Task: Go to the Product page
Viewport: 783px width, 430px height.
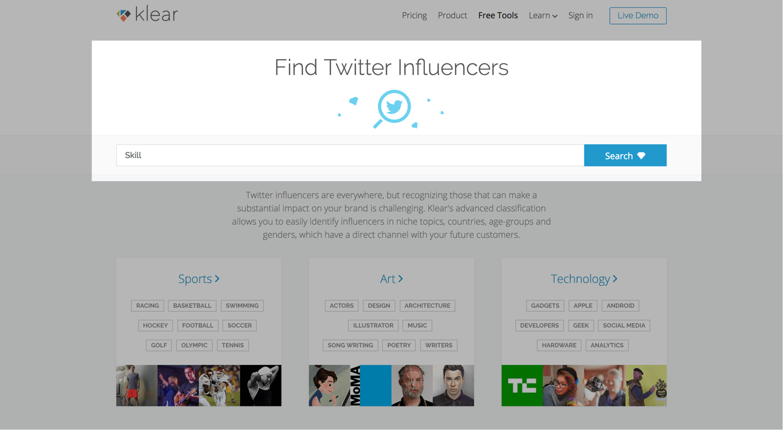Action: (x=452, y=15)
